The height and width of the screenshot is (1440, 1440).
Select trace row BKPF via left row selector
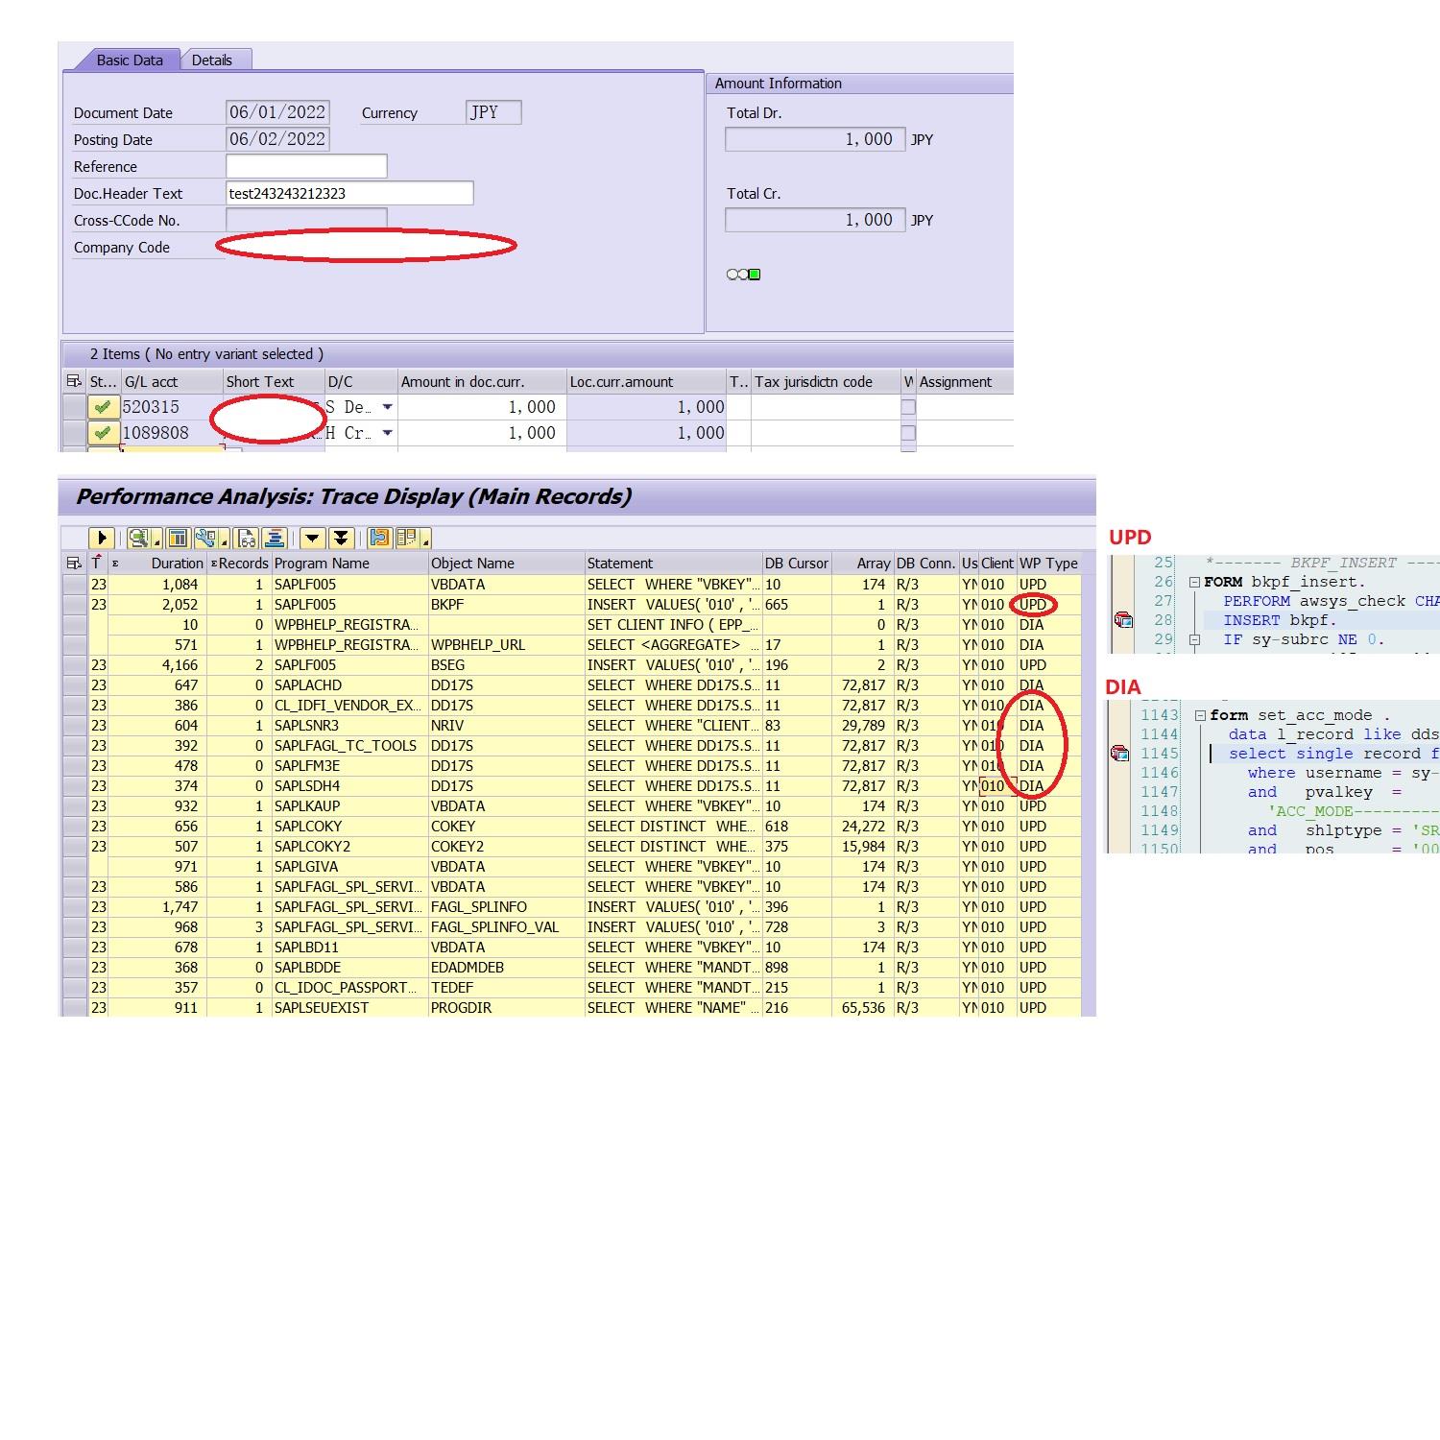tap(74, 605)
